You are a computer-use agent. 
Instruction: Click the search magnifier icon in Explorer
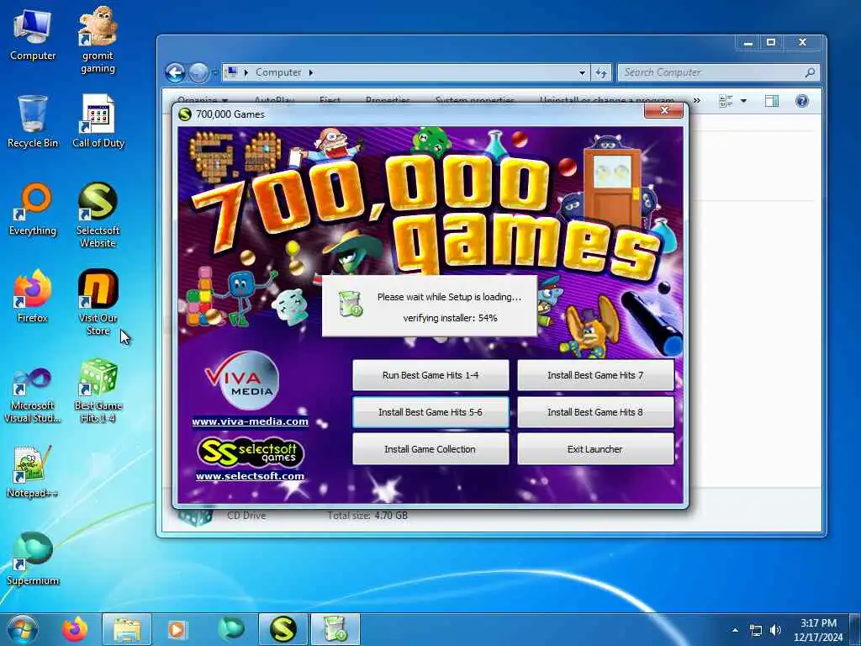pyautogui.click(x=810, y=72)
